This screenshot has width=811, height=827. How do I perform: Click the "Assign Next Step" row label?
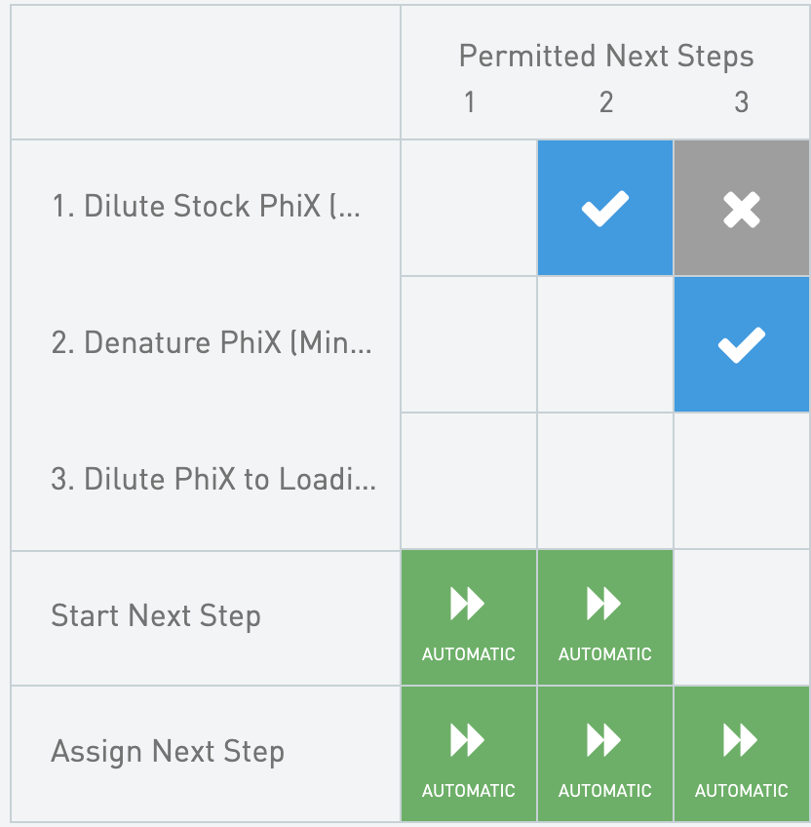click(x=168, y=753)
